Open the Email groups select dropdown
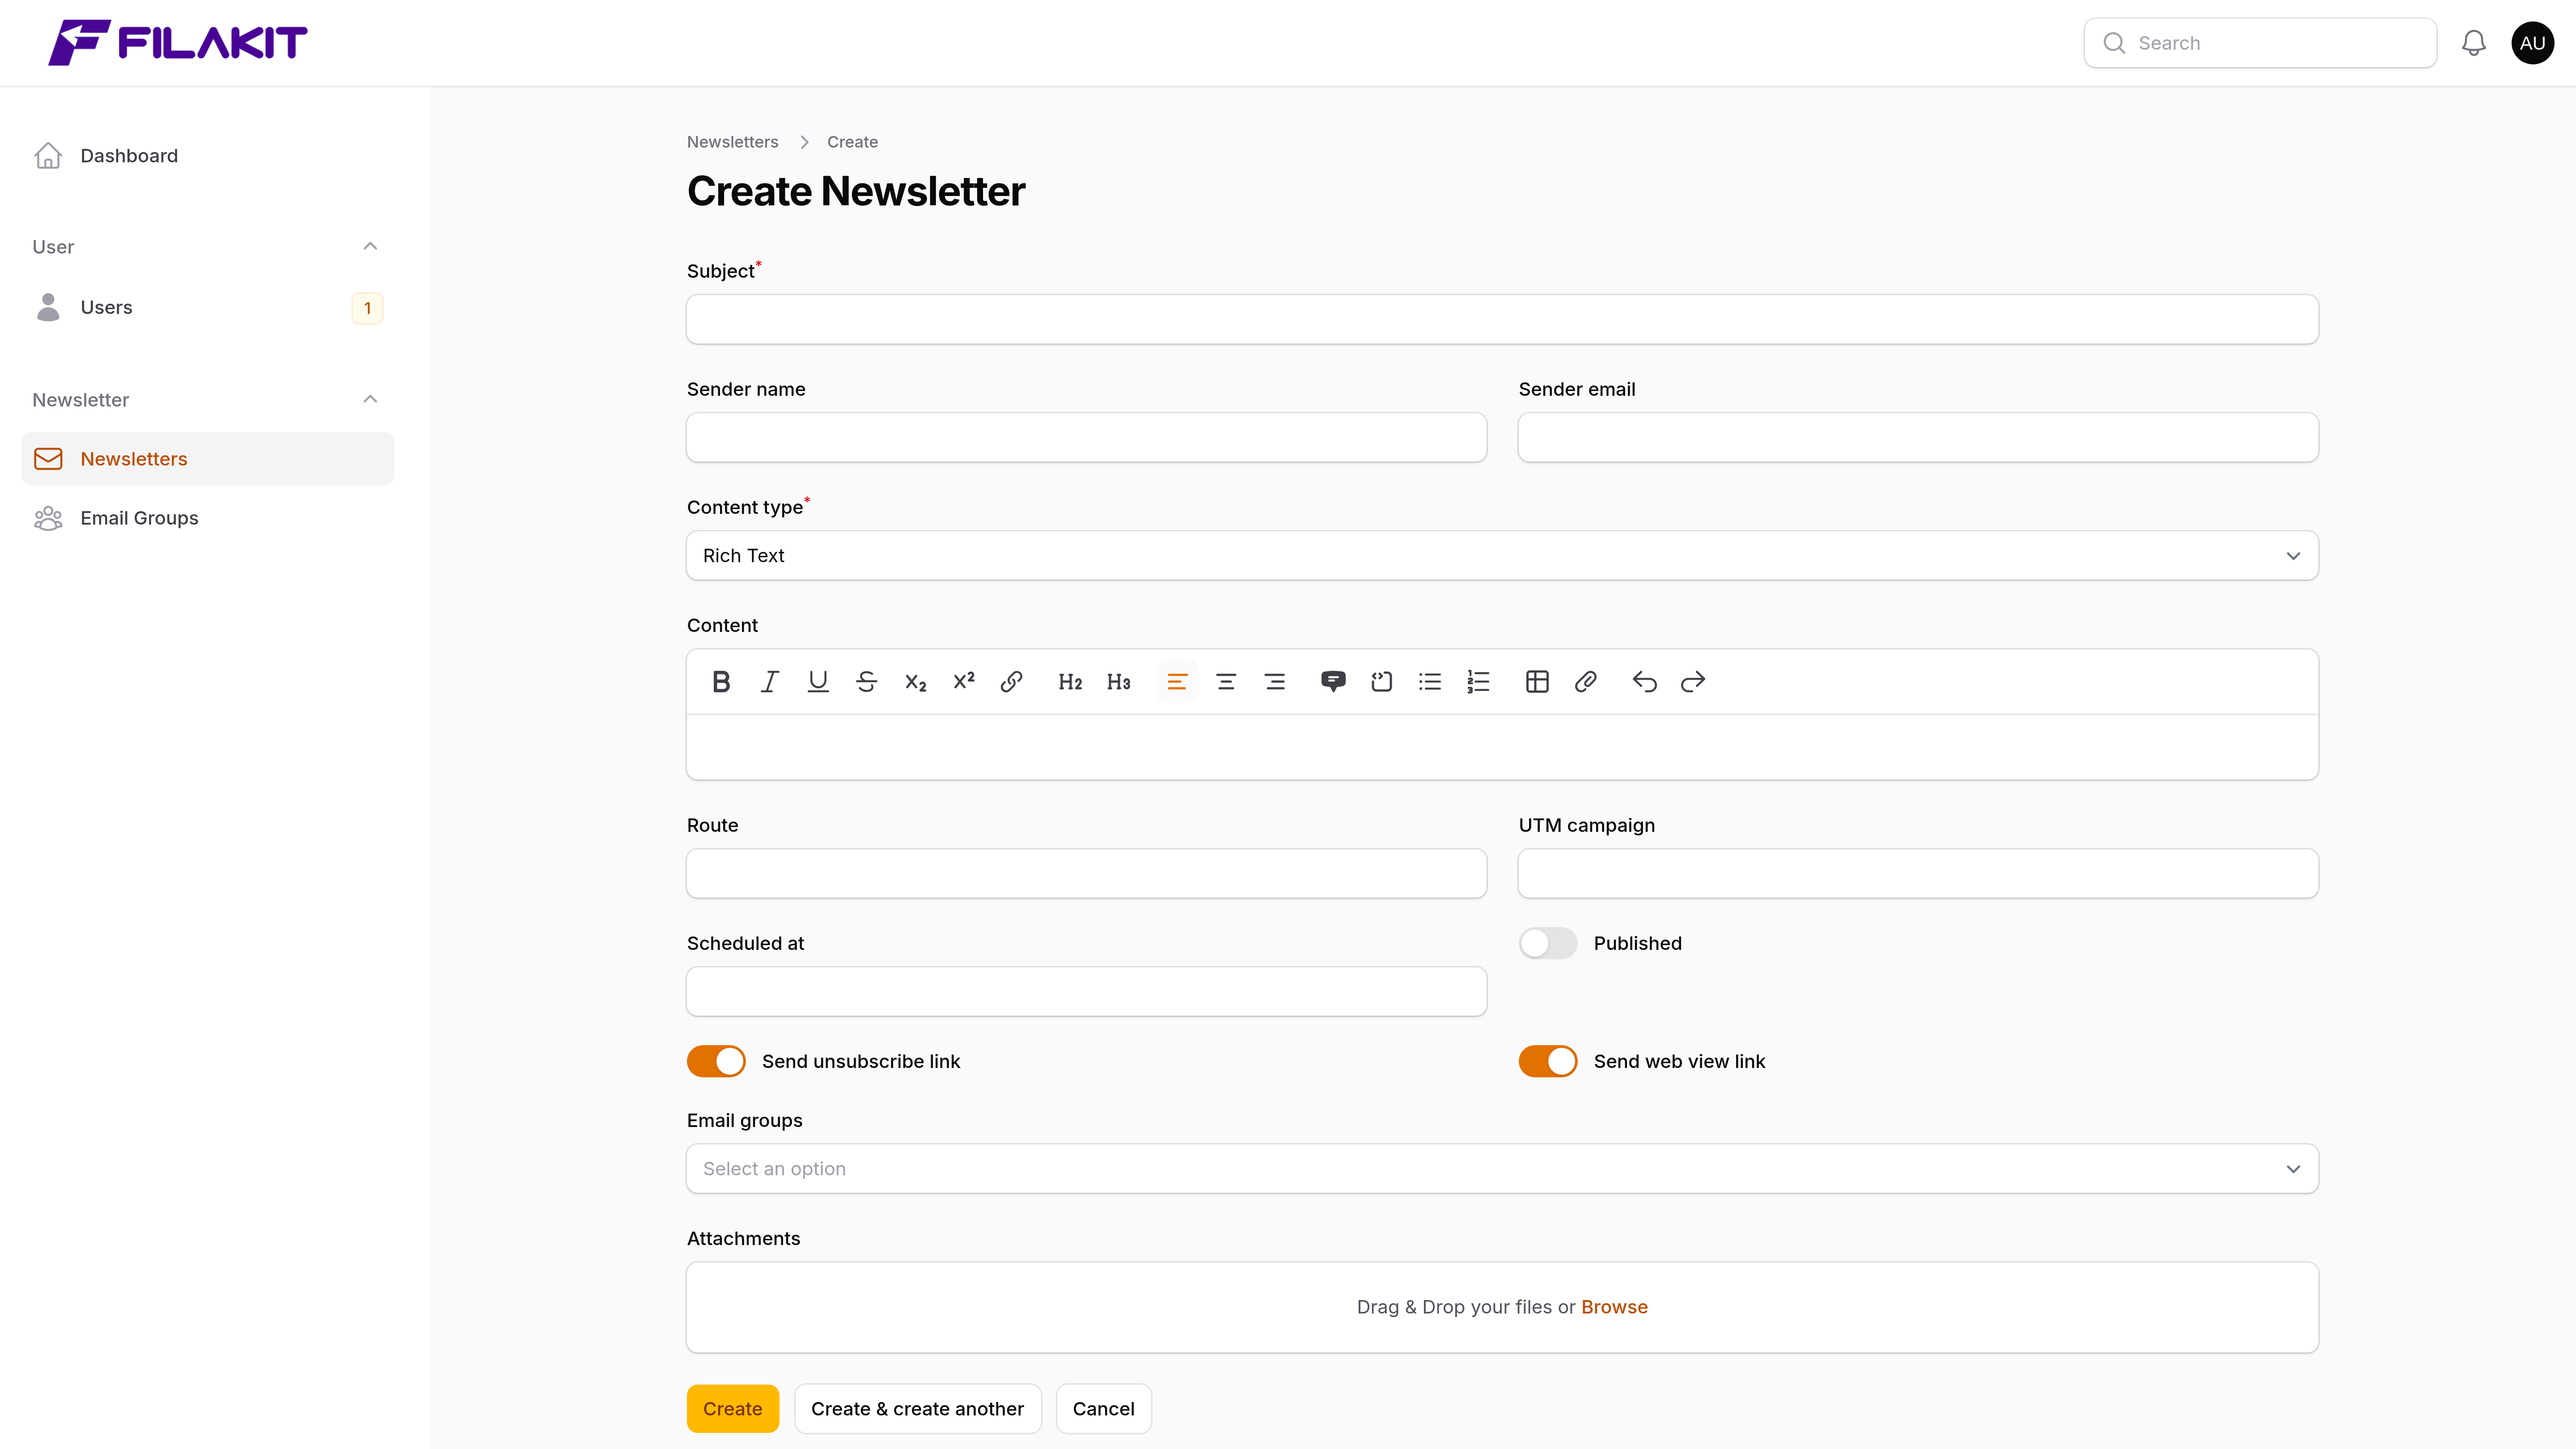The height and width of the screenshot is (1449, 2576). click(x=1502, y=1168)
